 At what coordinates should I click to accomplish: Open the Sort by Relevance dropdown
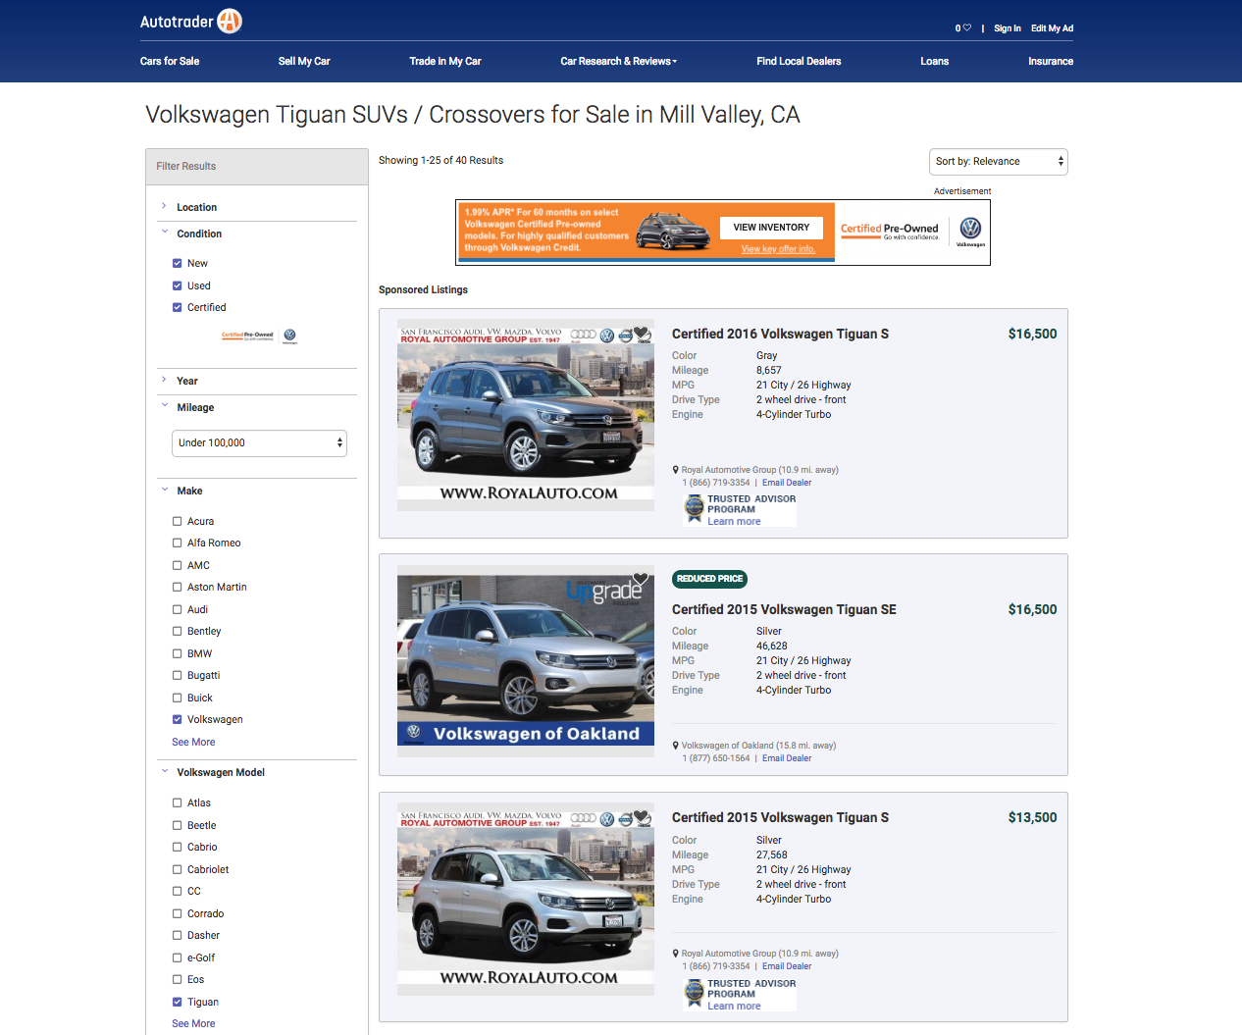point(998,162)
